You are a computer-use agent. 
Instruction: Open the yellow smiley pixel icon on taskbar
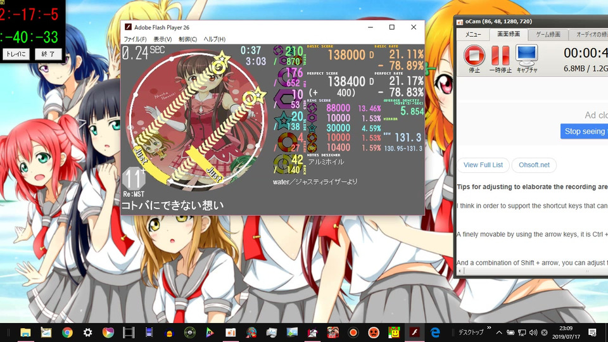[394, 332]
